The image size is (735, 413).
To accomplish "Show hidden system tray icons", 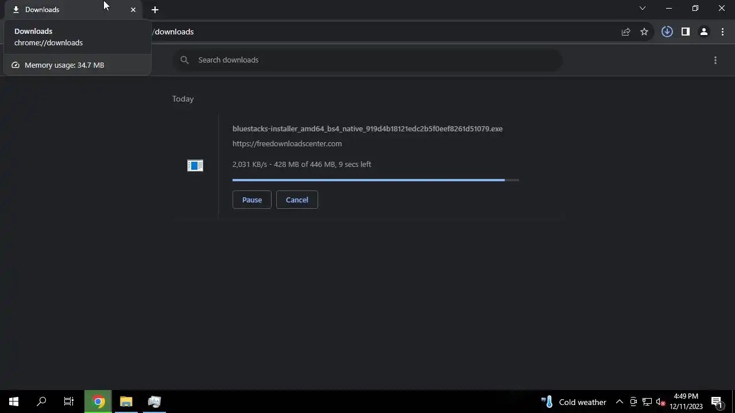I will click(620, 402).
